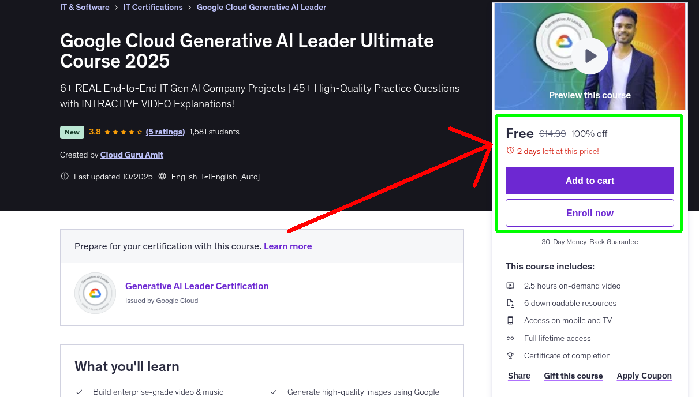Open the IT & Software breadcrumb
The width and height of the screenshot is (699, 397).
click(x=84, y=7)
